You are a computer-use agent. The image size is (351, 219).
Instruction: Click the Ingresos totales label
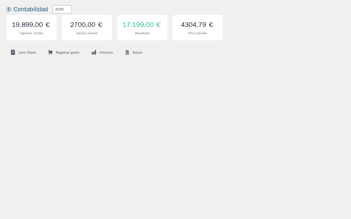click(32, 33)
